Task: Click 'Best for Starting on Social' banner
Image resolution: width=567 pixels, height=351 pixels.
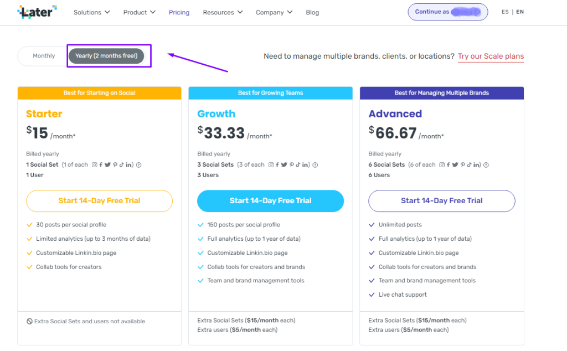Action: (x=100, y=93)
